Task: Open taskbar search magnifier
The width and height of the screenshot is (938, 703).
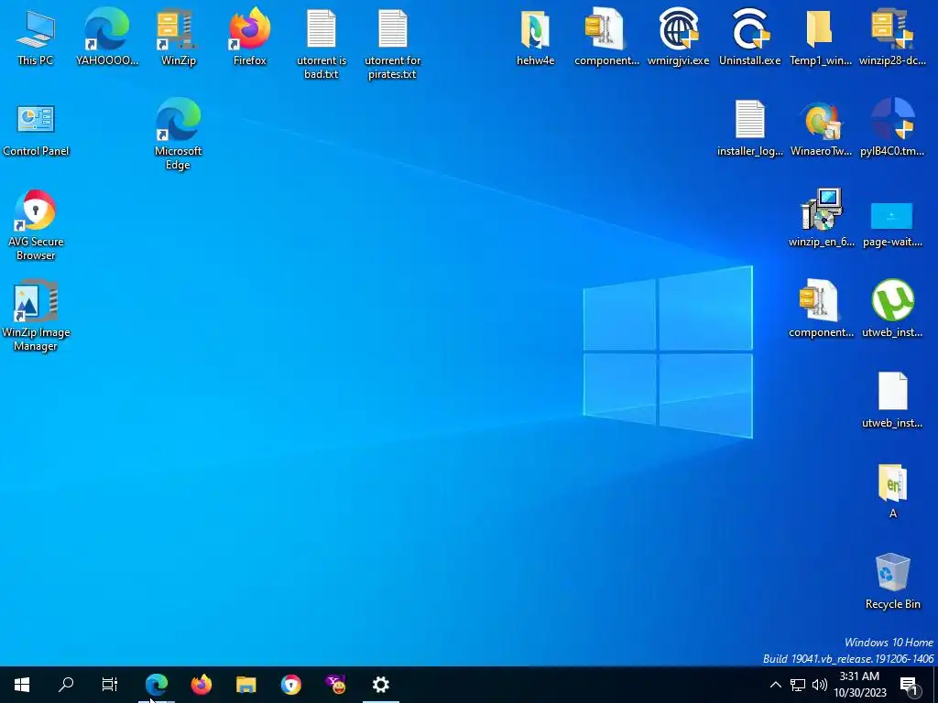Action: coord(66,685)
